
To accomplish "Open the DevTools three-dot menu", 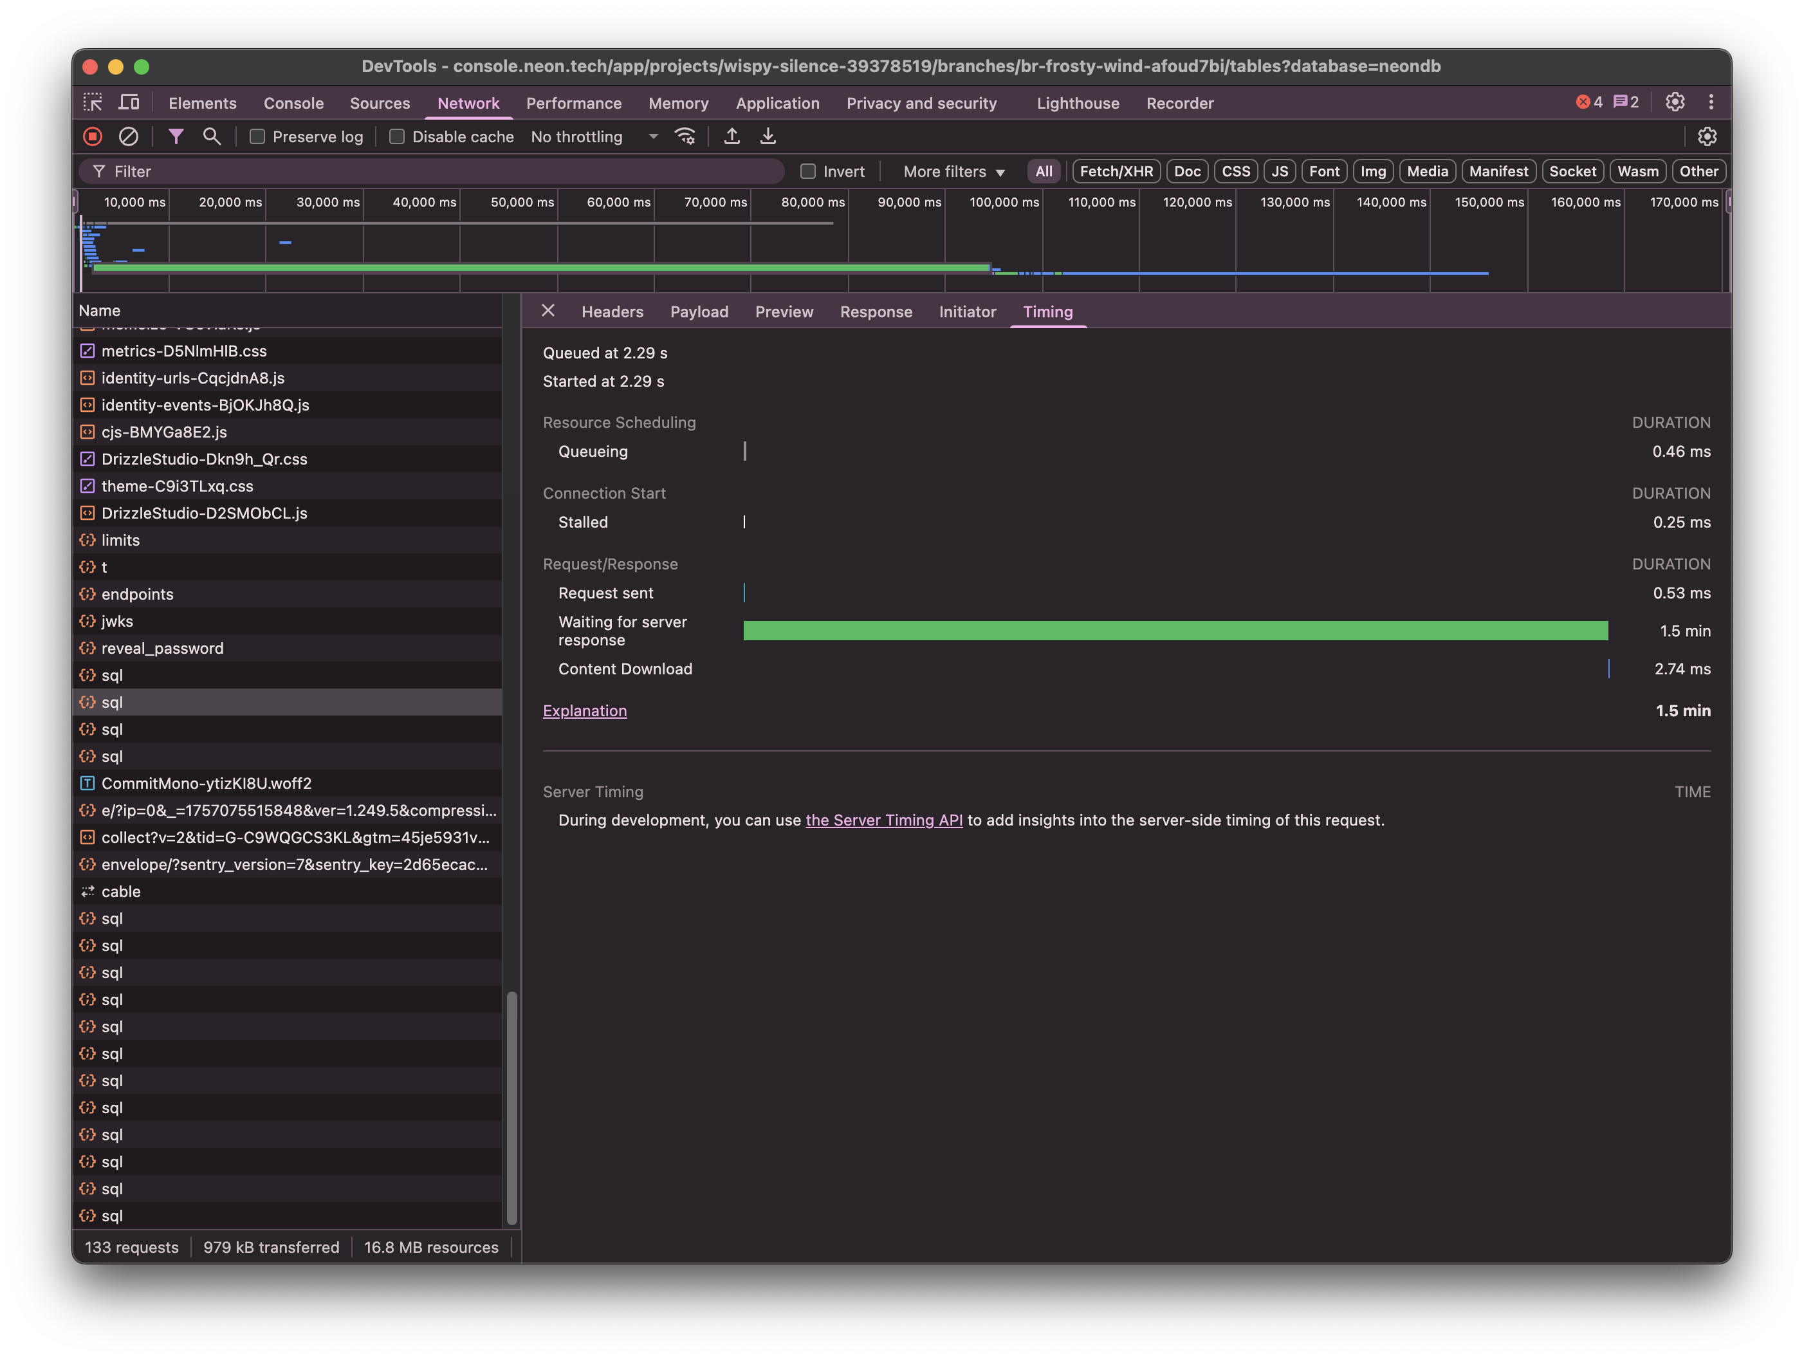I will (x=1711, y=103).
